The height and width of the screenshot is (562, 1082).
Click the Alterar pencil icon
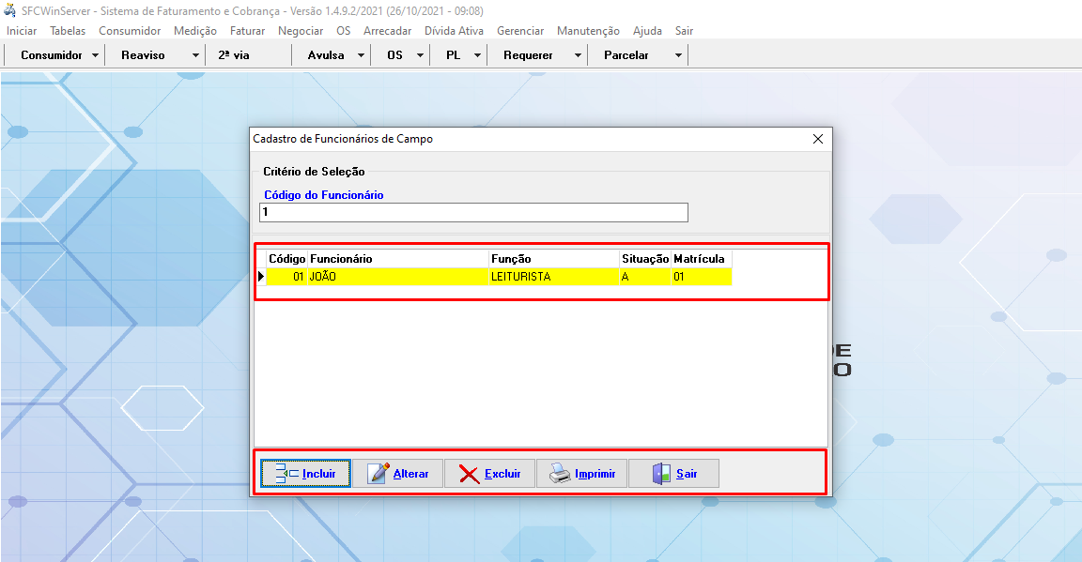point(379,474)
